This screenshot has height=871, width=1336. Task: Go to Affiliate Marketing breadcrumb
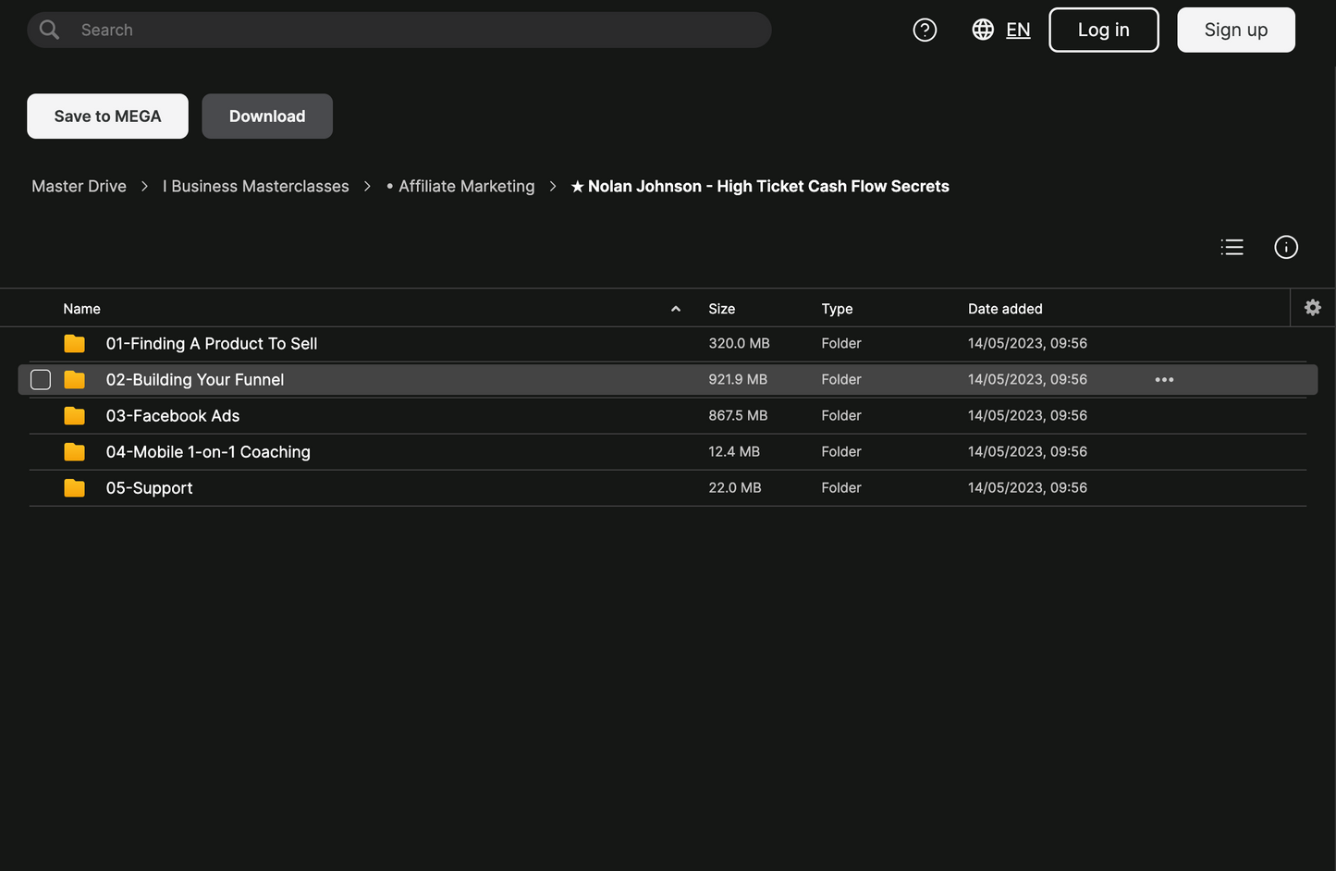[460, 187]
